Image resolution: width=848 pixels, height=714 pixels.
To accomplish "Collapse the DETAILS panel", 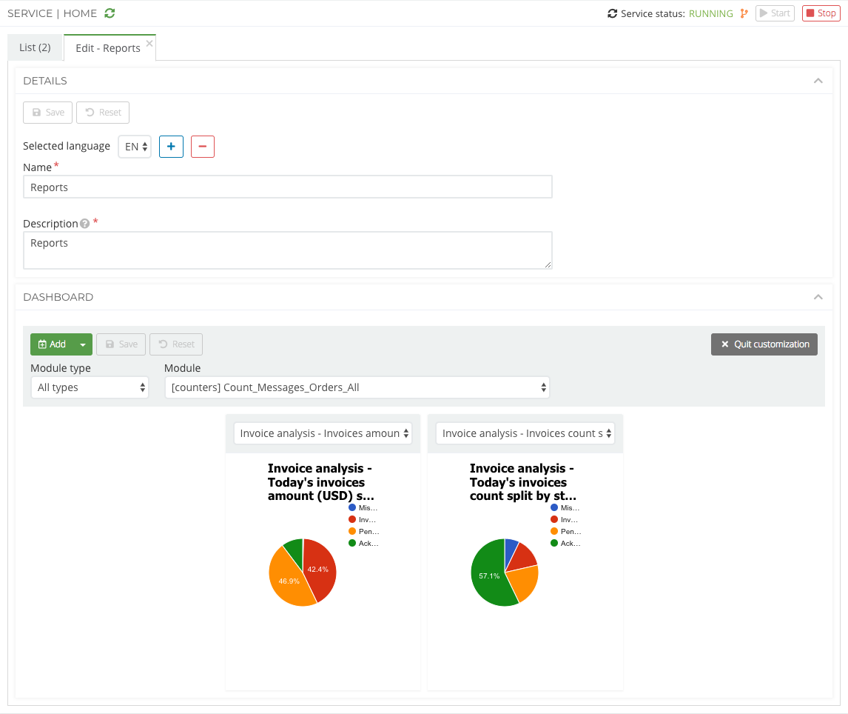I will (x=818, y=81).
